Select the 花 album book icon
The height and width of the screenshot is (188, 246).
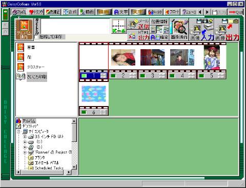coord(20,57)
